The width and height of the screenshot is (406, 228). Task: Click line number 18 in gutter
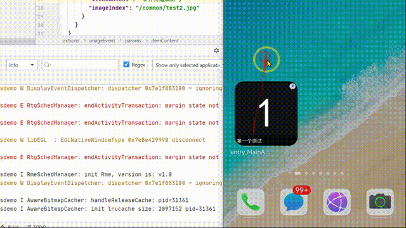pos(41,8)
